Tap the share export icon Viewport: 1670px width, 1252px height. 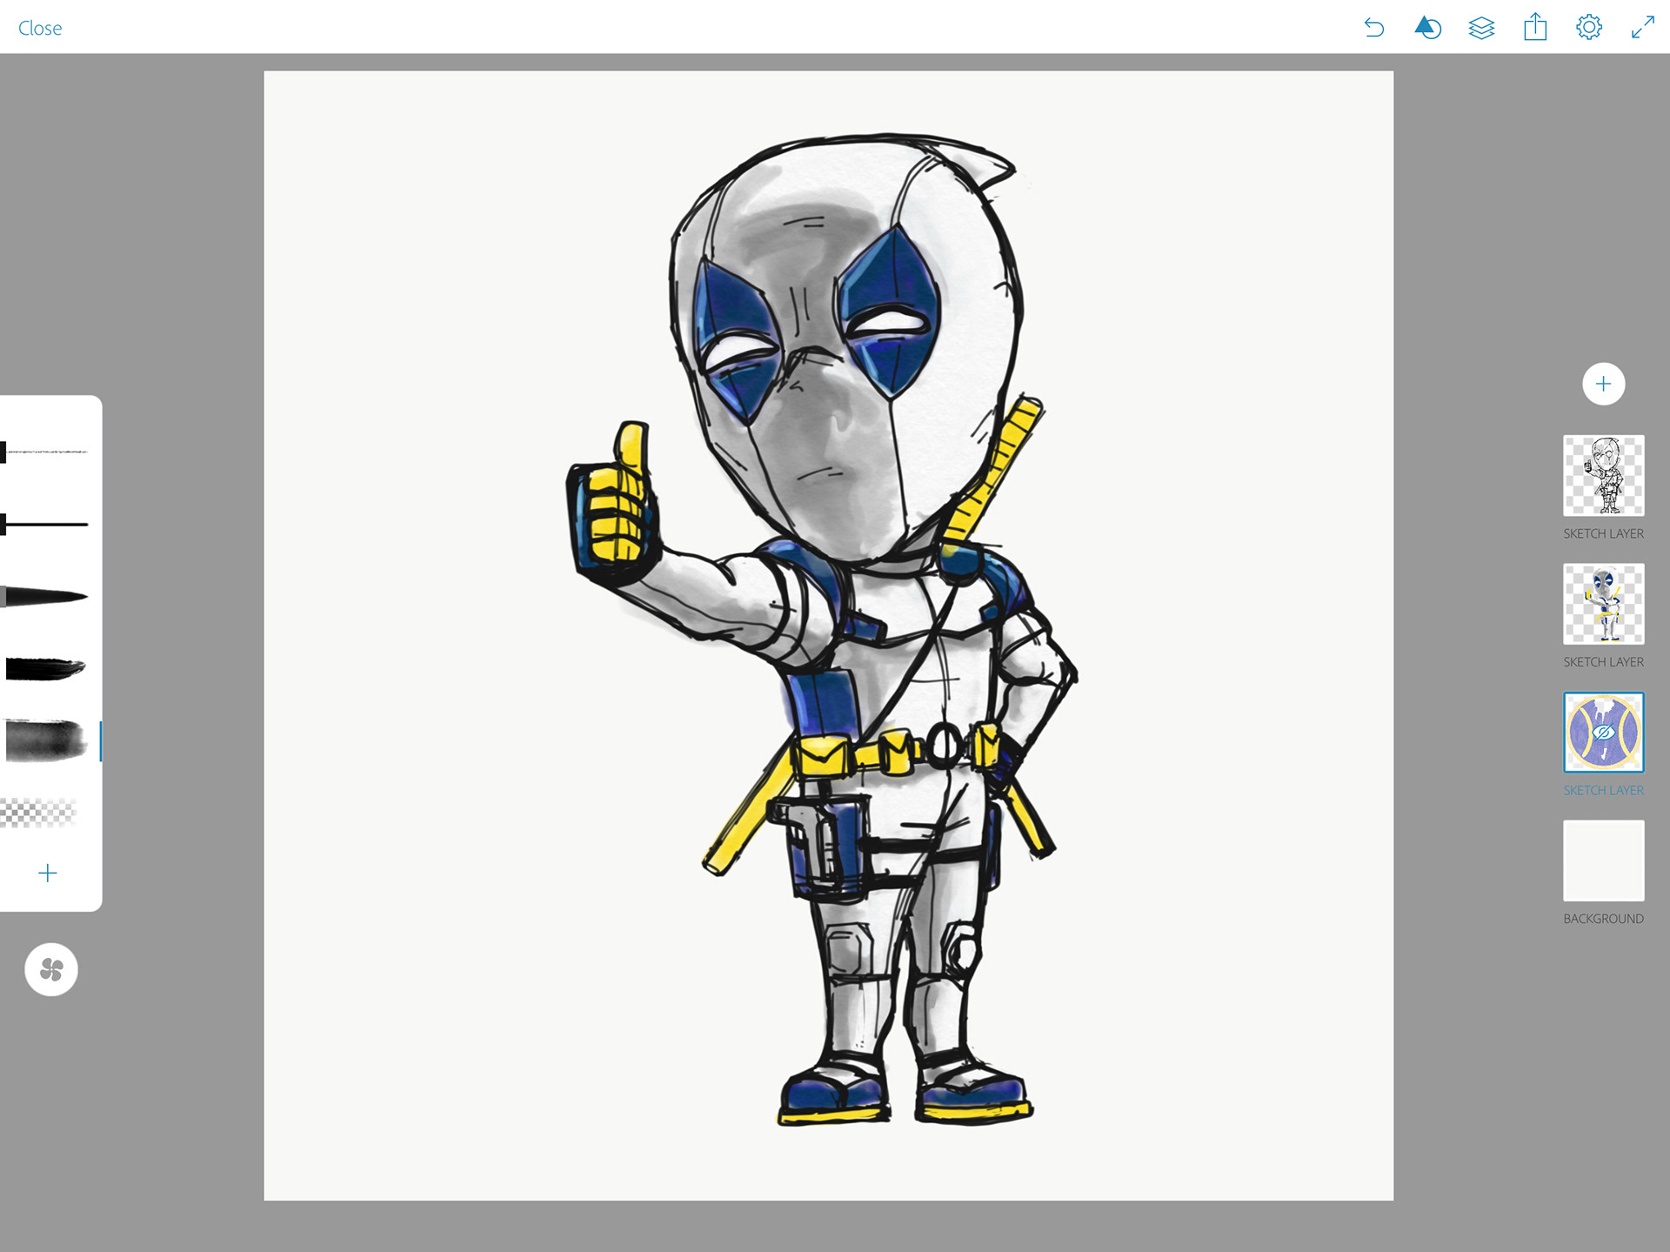[x=1535, y=28]
